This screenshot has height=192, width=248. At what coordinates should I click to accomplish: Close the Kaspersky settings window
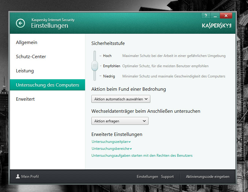(226, 16)
